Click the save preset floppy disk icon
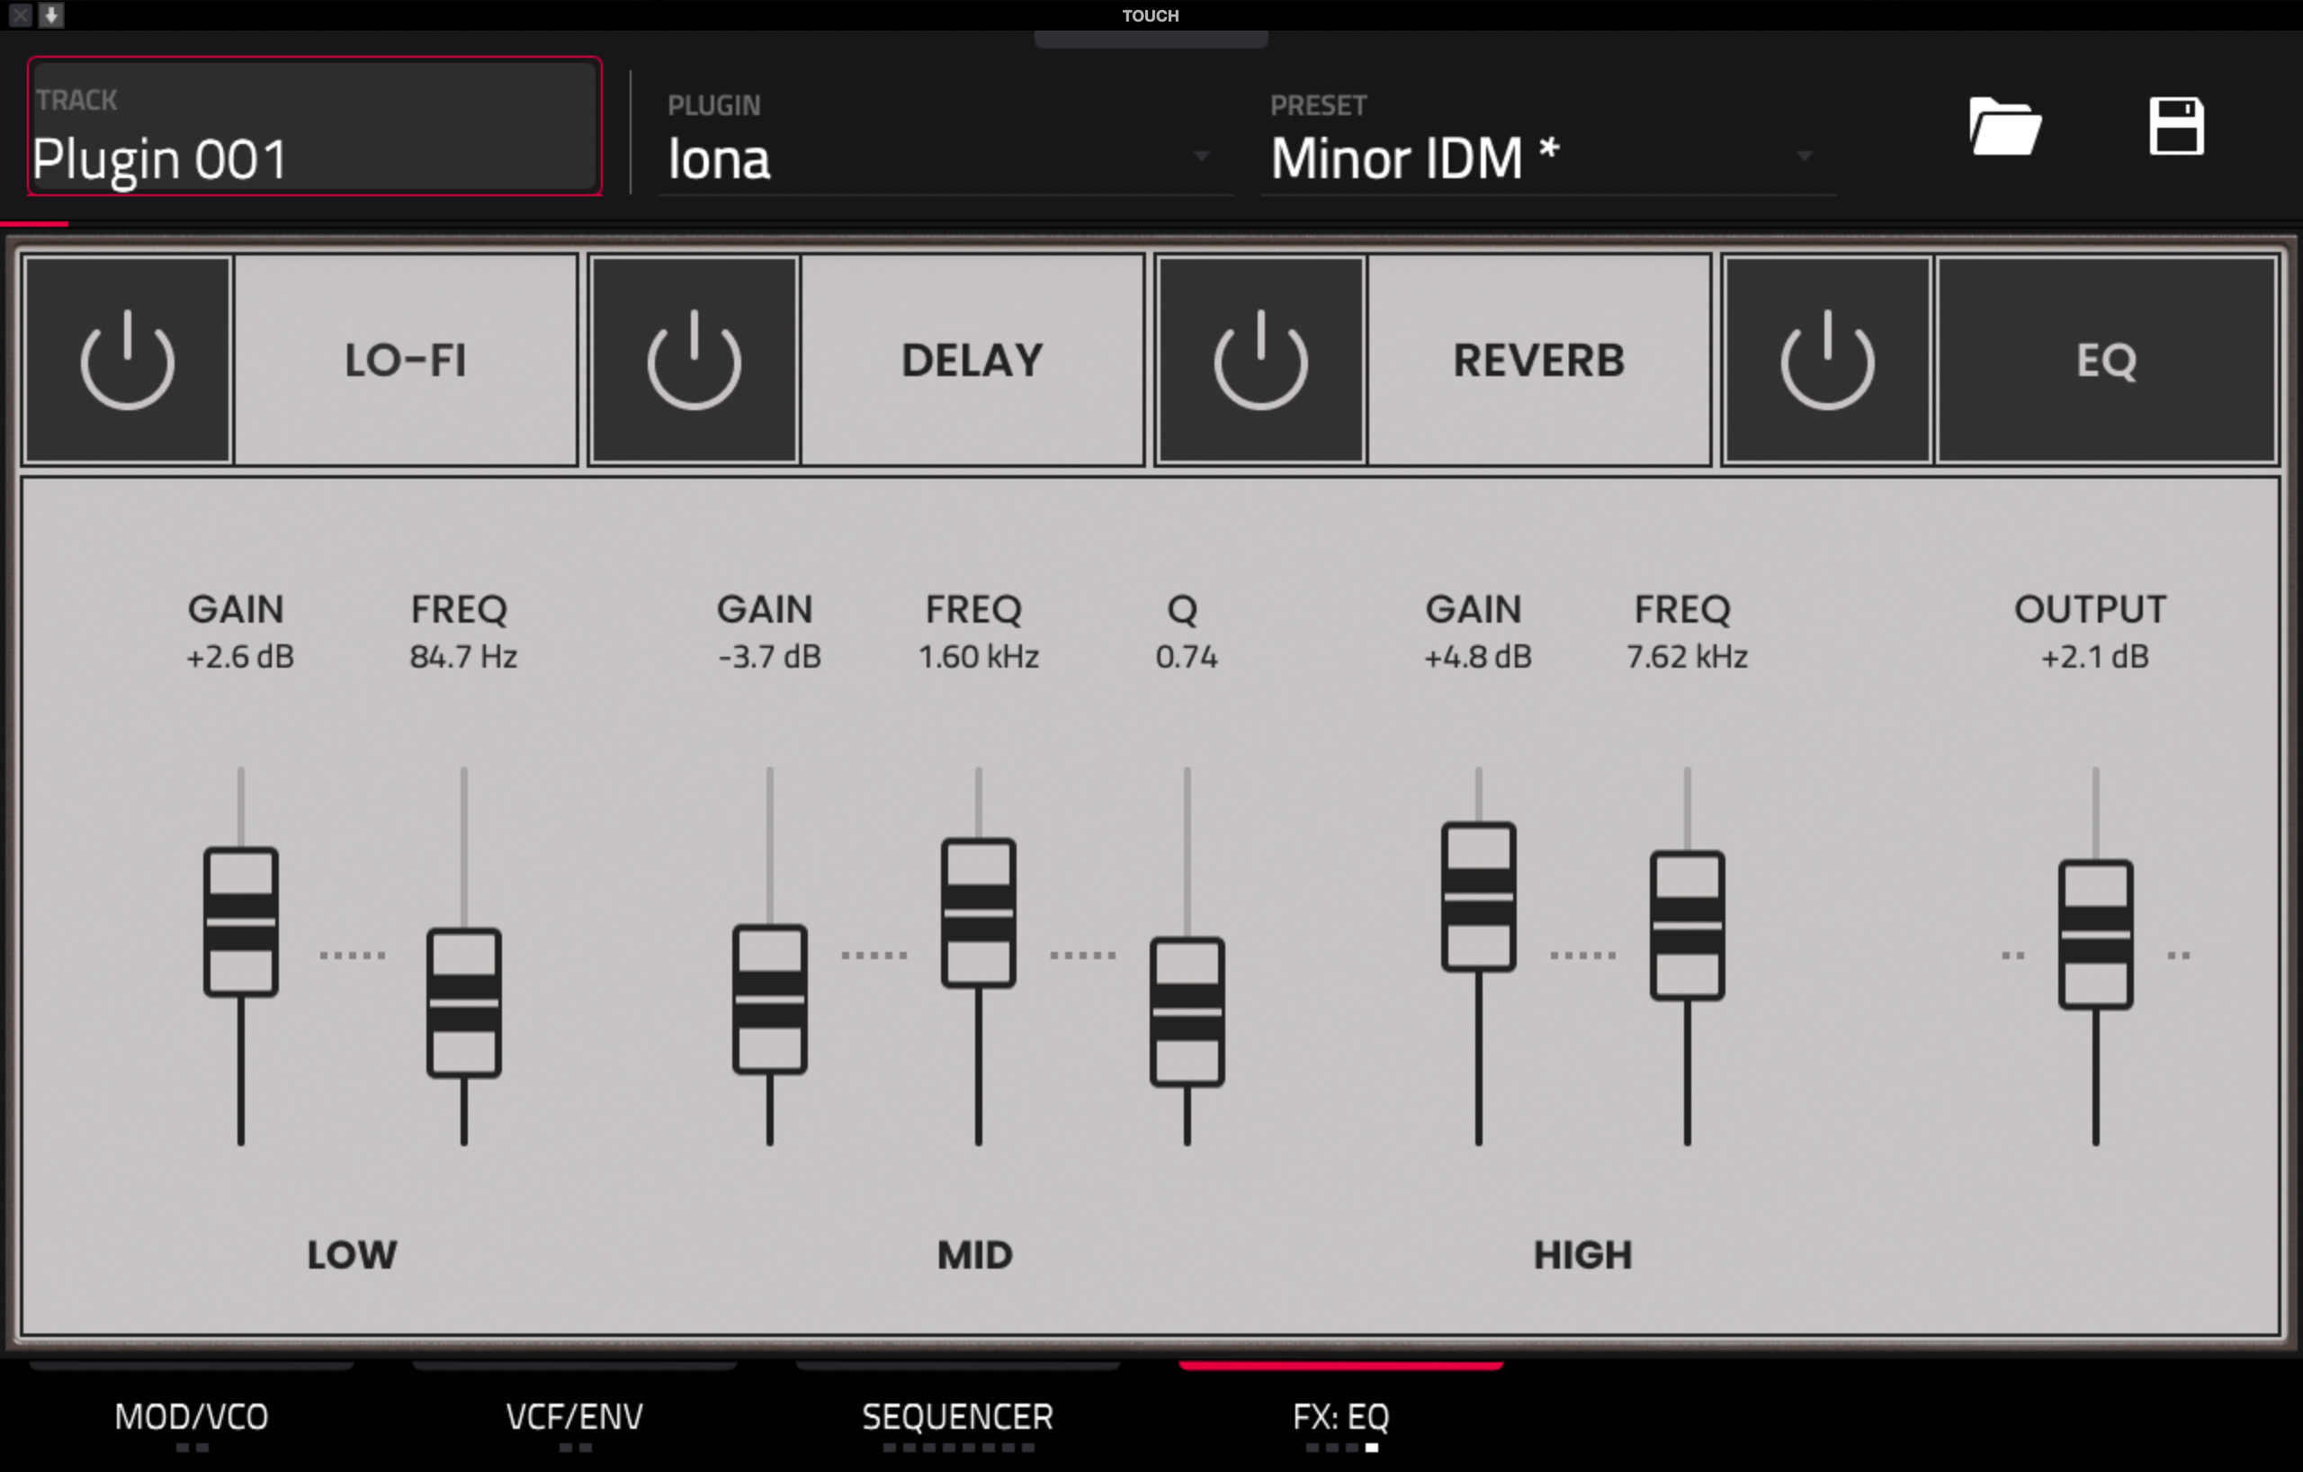 [2176, 127]
